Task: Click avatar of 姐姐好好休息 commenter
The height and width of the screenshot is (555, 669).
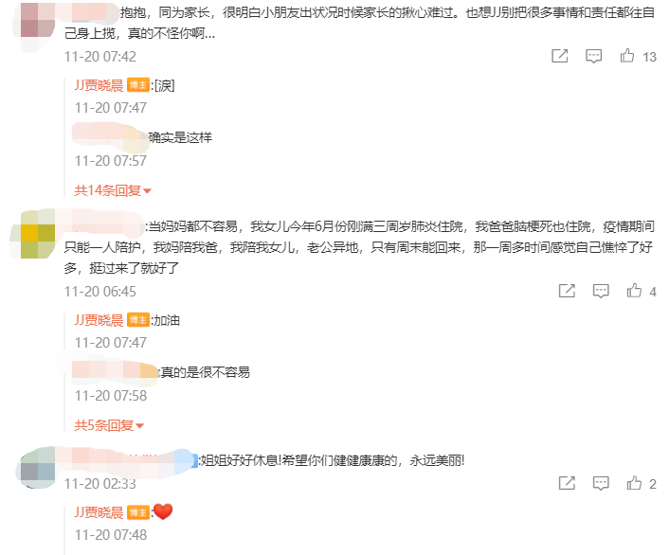Action: pos(38,467)
